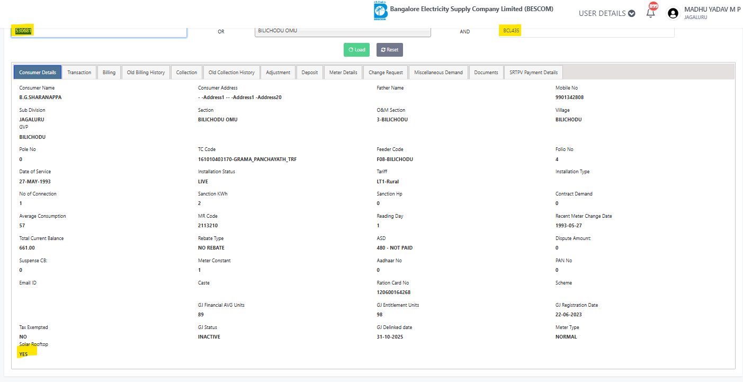Viewport: 743px width, 382px height.
Task: Show the Meter Details tab
Action: (x=343, y=73)
